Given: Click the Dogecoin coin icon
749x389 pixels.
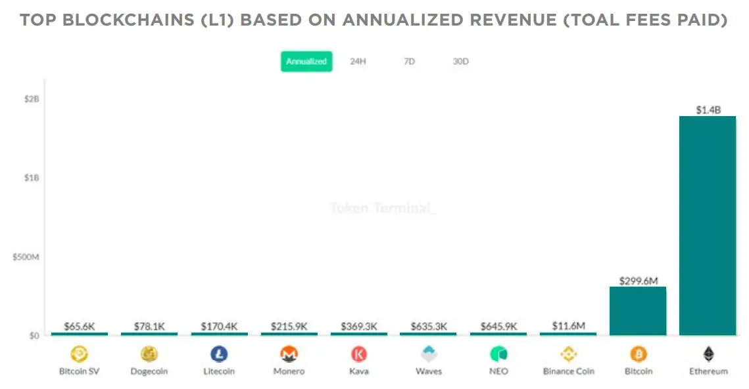Looking at the screenshot, I should pyautogui.click(x=149, y=354).
